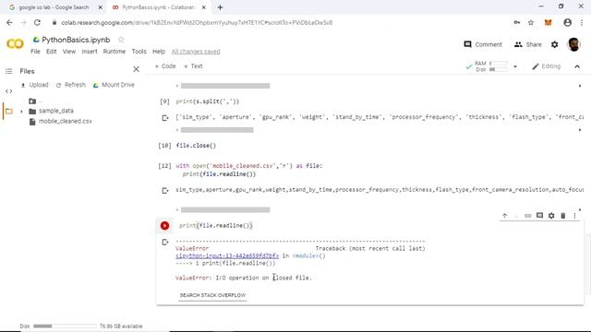Rename the notebook title PythonBasics.ipynb
591x332 pixels.
coord(76,40)
